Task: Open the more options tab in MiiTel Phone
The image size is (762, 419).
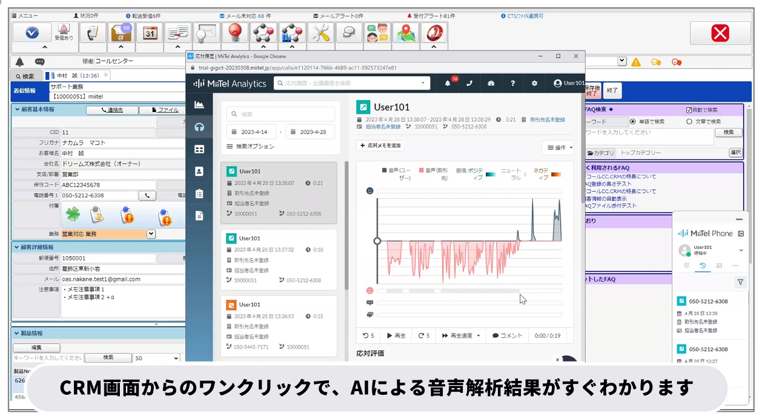Action: 735,265
